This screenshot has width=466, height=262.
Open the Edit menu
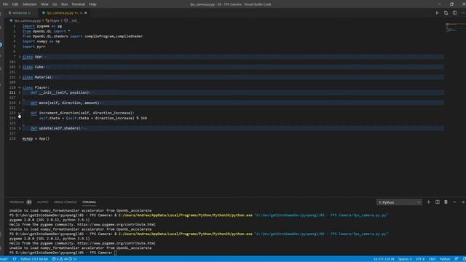click(x=15, y=4)
